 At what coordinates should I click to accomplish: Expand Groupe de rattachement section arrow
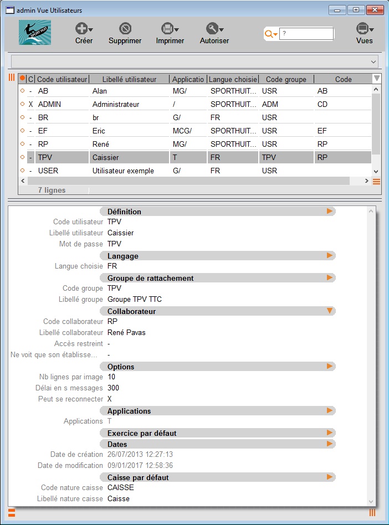pos(329,277)
